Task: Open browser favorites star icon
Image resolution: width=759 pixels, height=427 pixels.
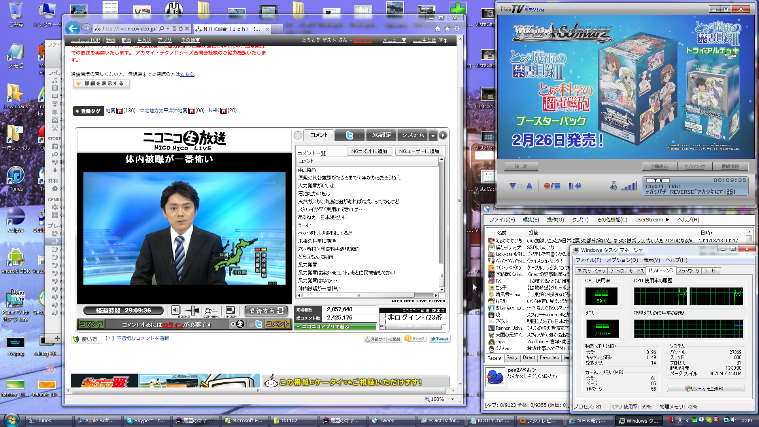Action: coord(447,29)
